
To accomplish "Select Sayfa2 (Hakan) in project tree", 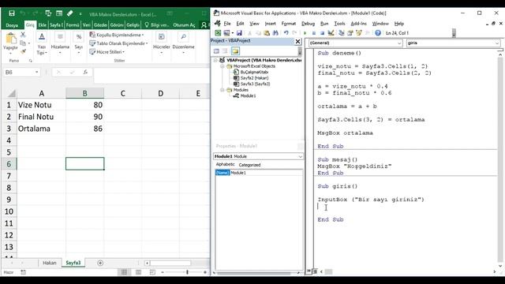I will 254,78.
